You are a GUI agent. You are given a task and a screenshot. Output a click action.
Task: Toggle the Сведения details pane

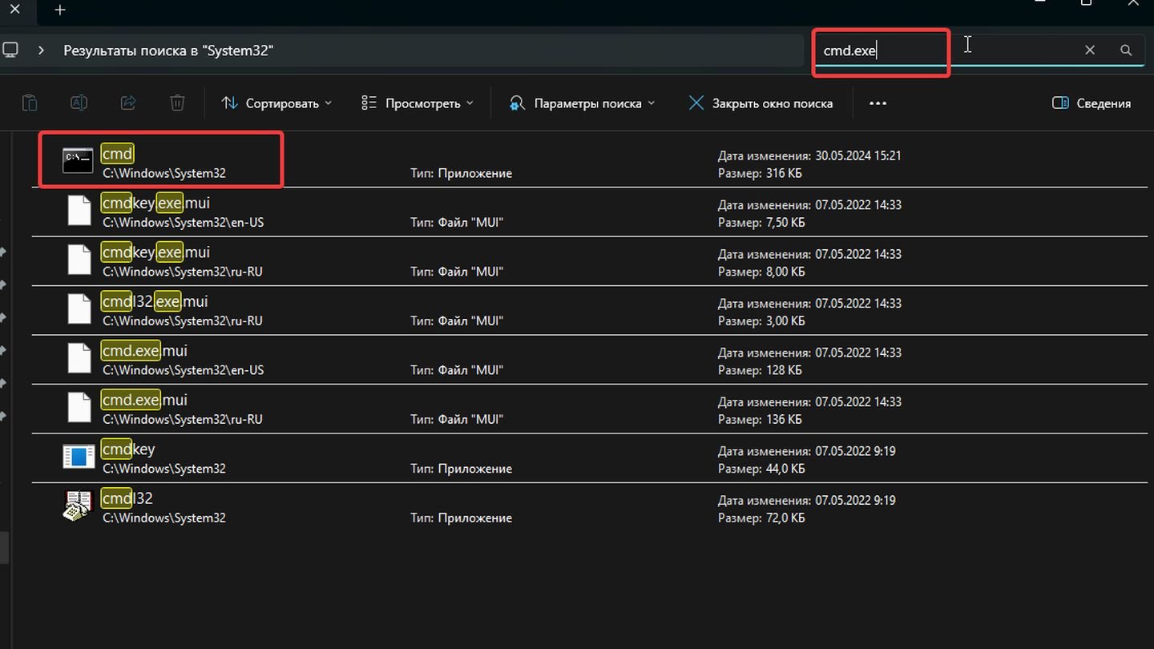pyautogui.click(x=1091, y=103)
